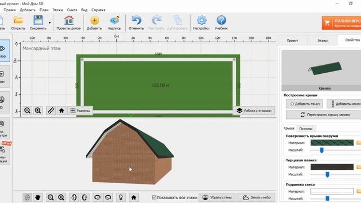Toggle the light bulb lighting icon
The width and height of the screenshot is (361, 203).
pos(121,197)
